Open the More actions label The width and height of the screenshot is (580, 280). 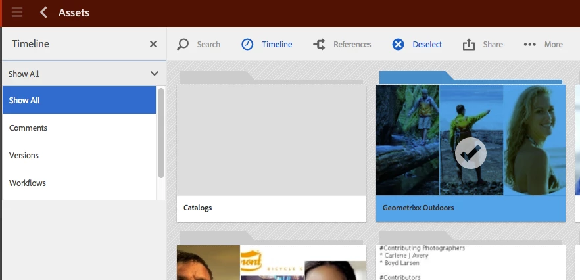pos(554,45)
